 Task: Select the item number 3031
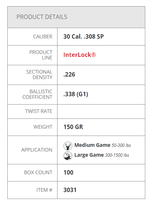[x=70, y=190]
